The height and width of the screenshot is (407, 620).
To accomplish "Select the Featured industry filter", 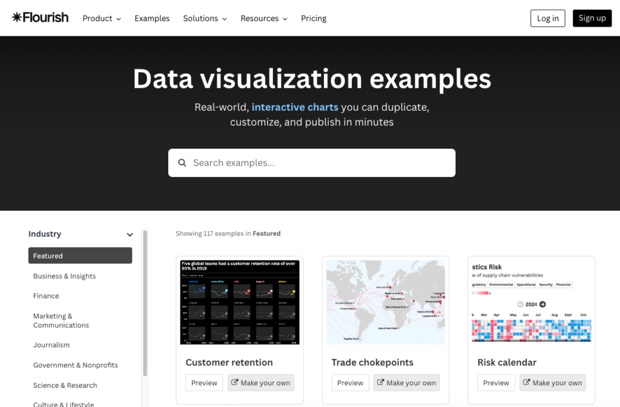I will (x=81, y=256).
